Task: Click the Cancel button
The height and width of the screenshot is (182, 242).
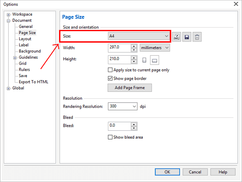Action: click(195, 172)
